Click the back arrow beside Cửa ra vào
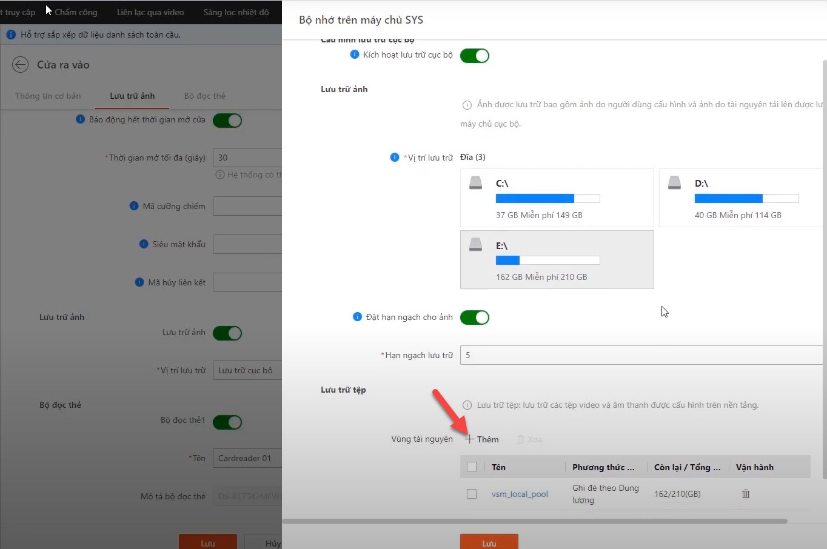The width and height of the screenshot is (827, 549). (20, 65)
